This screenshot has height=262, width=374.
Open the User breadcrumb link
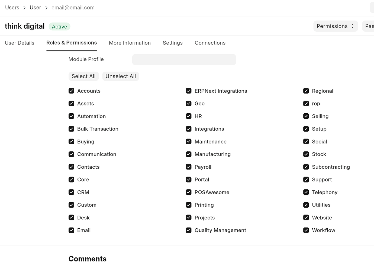pos(35,8)
